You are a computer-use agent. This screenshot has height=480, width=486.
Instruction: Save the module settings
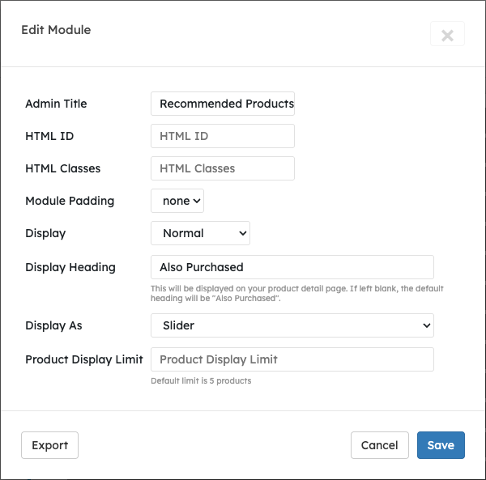point(441,445)
